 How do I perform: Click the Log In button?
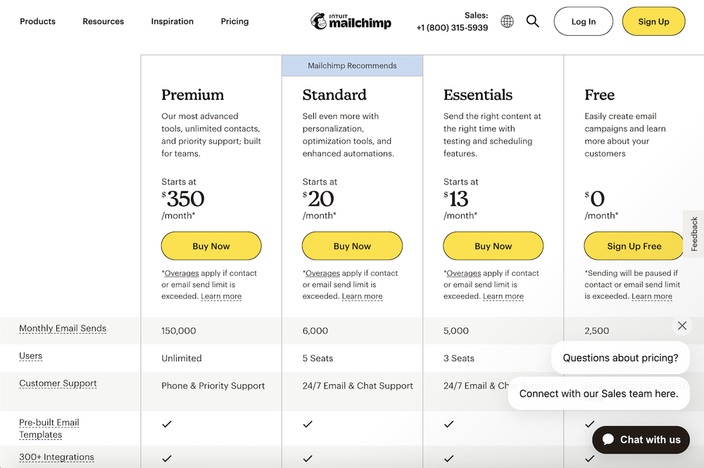pyautogui.click(x=584, y=22)
